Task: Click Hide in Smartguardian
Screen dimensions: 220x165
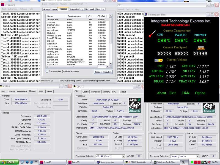Action: (x=186, y=93)
